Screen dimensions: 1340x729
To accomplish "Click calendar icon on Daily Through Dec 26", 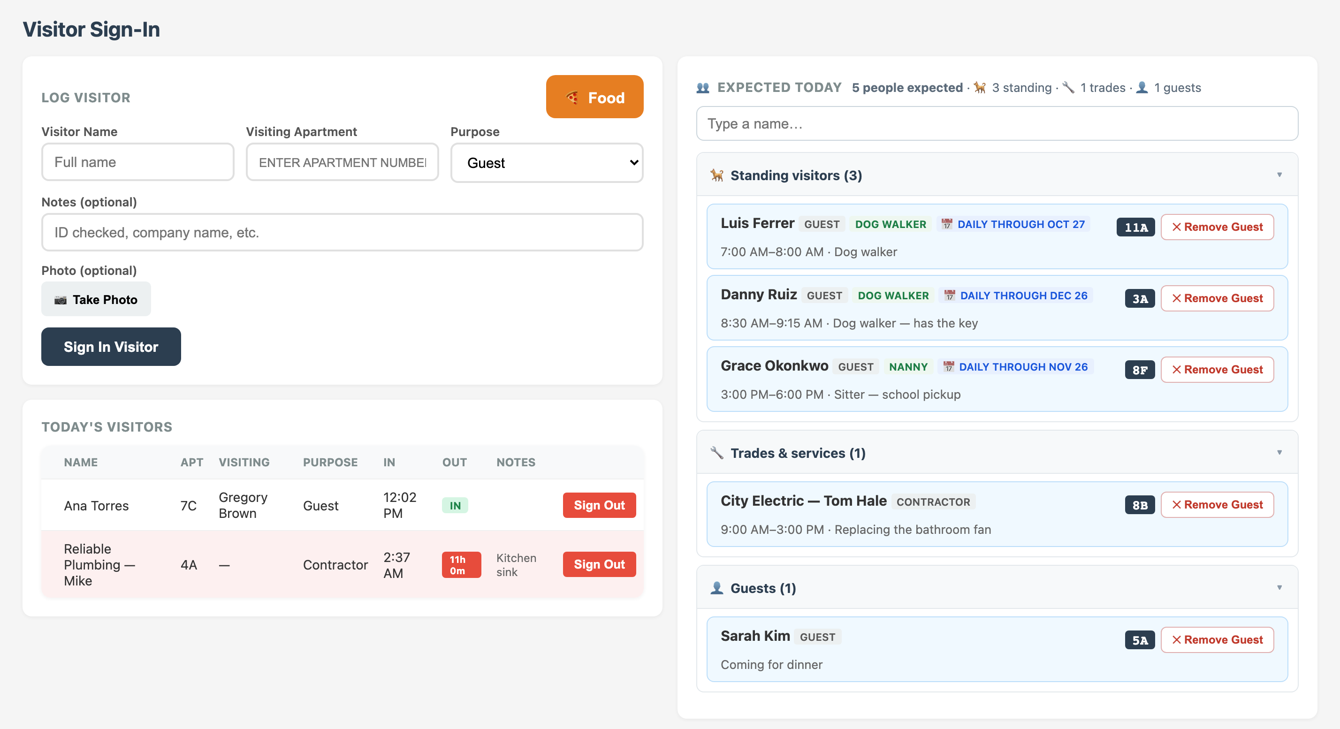I will (x=949, y=296).
